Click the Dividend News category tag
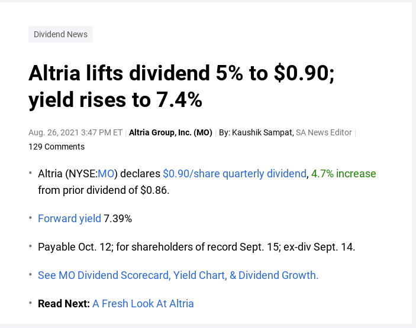This screenshot has width=416, height=328. coord(60,34)
